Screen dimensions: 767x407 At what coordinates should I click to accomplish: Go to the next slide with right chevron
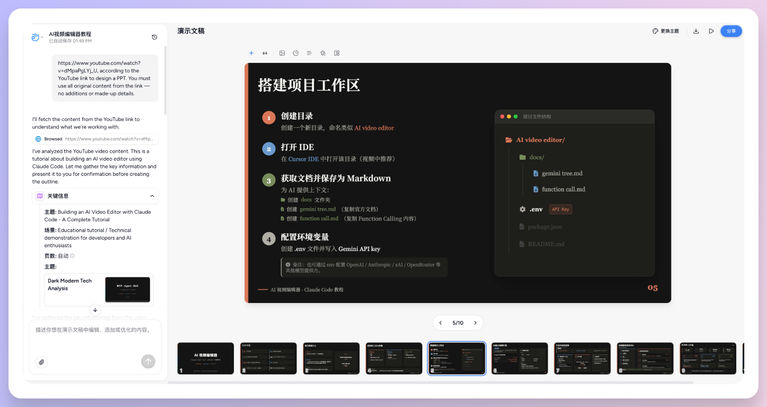coord(475,323)
